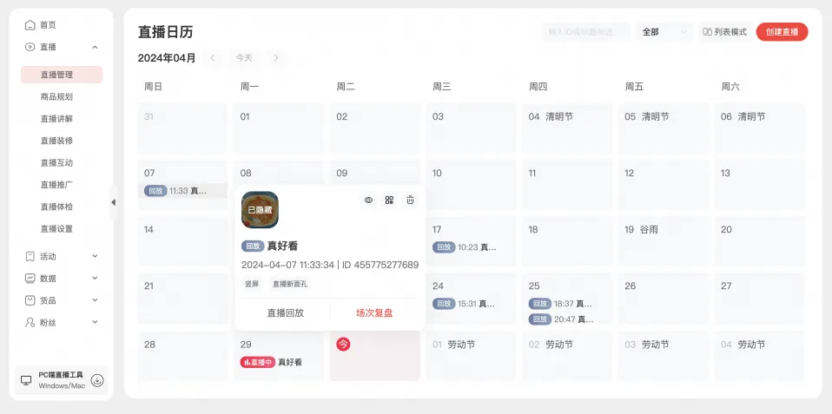Click the 创建直播 button
The width and height of the screenshot is (832, 414).
tap(782, 32)
